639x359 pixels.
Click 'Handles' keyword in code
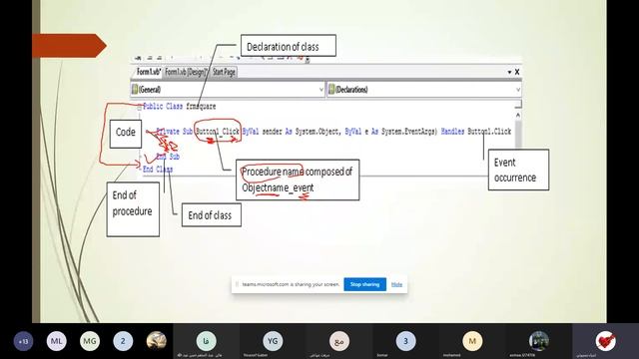(x=452, y=131)
